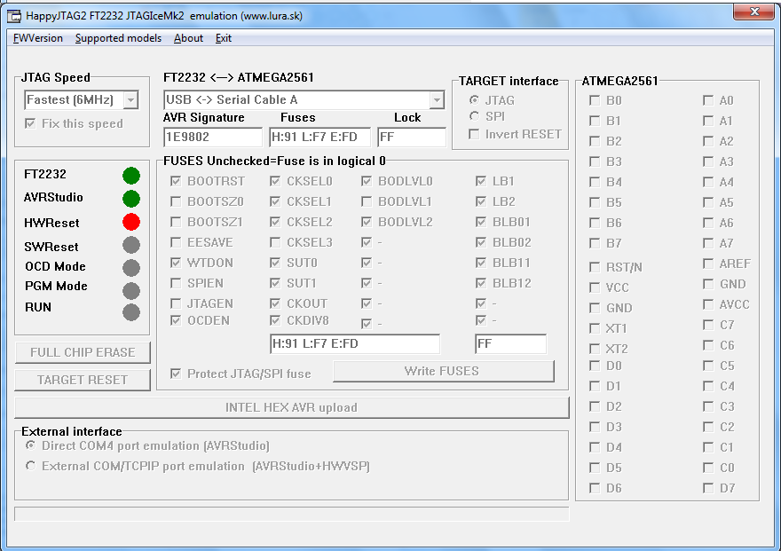Open the Supported models menu
Image resolution: width=781 pixels, height=551 pixels.
118,38
